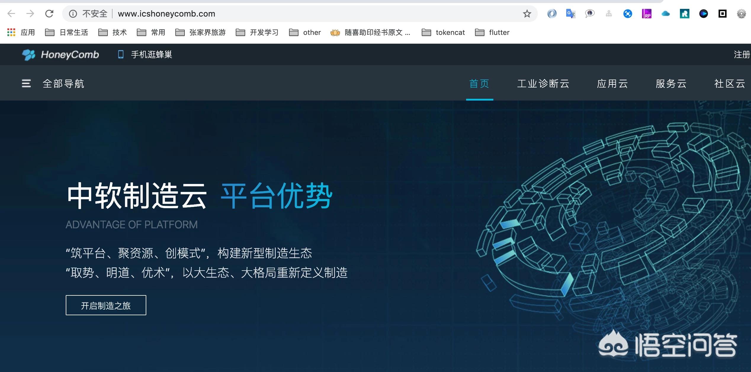Bookmark this page with the star icon
The image size is (751, 372).
click(x=527, y=14)
